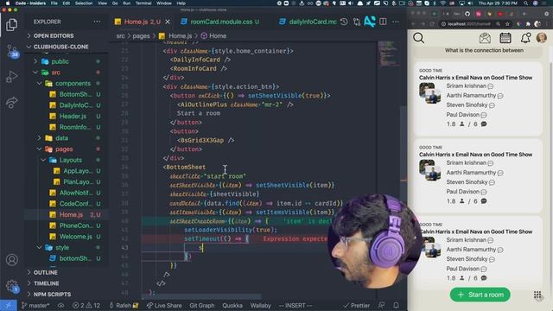553x311 pixels.
Task: Open Git Graph from status bar
Action: click(201, 306)
